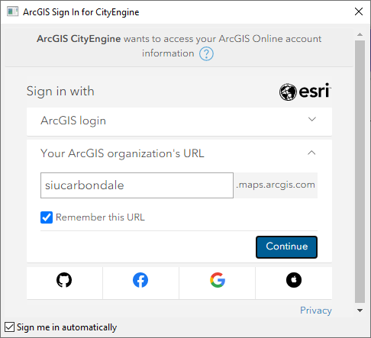Viewport: 371px width, 338px height.
Task: Click the CityEngine title bar icon
Action: (x=12, y=11)
